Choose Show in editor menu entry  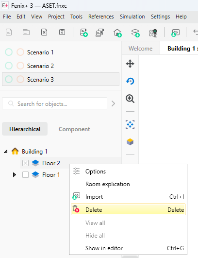pyautogui.click(x=128, y=248)
